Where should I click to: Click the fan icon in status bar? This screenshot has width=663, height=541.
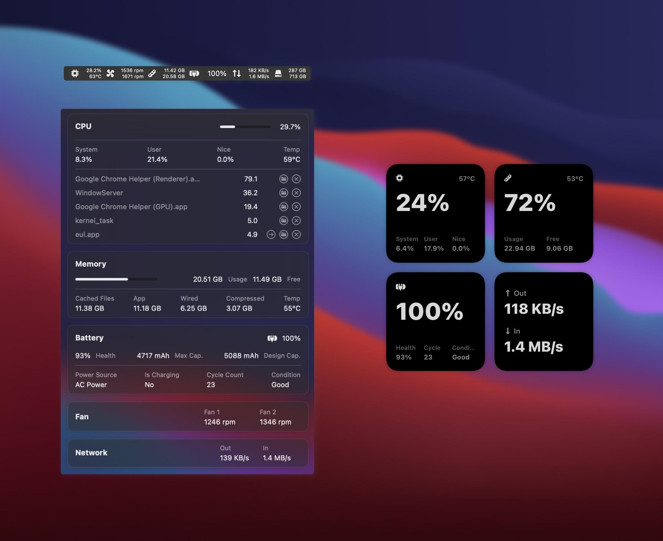(110, 74)
